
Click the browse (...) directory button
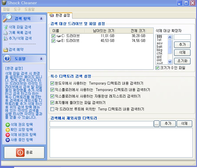[x=157, y=124]
